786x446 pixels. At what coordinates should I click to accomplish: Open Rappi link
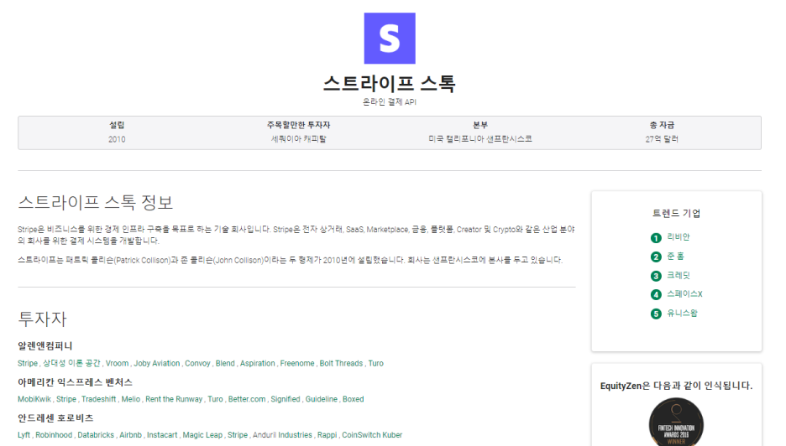click(327, 435)
